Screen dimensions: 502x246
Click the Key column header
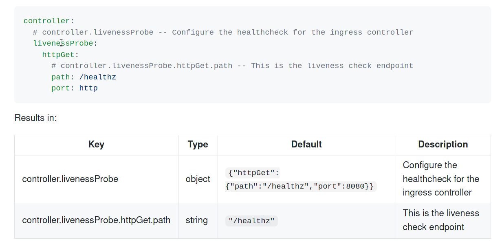[96, 145]
